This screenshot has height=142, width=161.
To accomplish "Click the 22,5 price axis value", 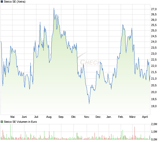I will (154, 60).
